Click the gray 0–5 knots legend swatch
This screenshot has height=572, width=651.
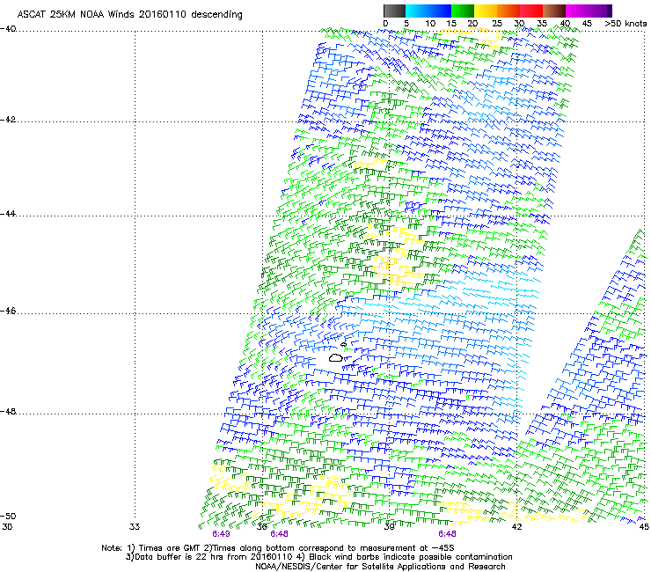click(x=395, y=11)
